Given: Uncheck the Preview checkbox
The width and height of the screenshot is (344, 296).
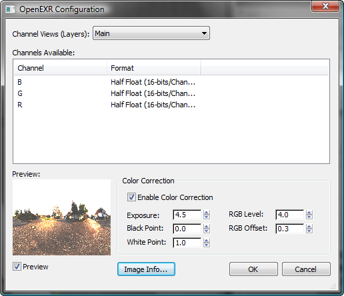Looking at the screenshot, I should point(17,267).
